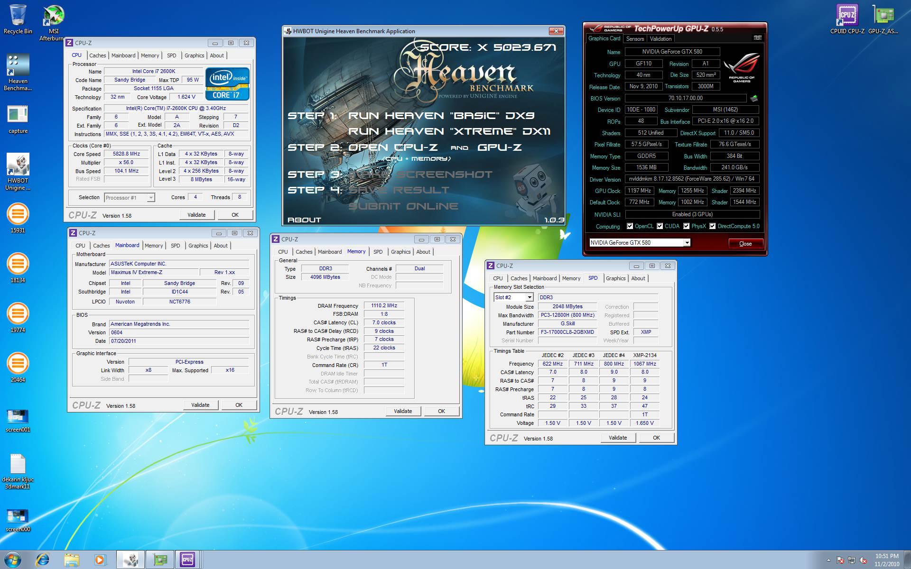Screen dimensions: 911x569
Task: Open the Slot #2 memory slot dropdown
Action: tap(530, 297)
